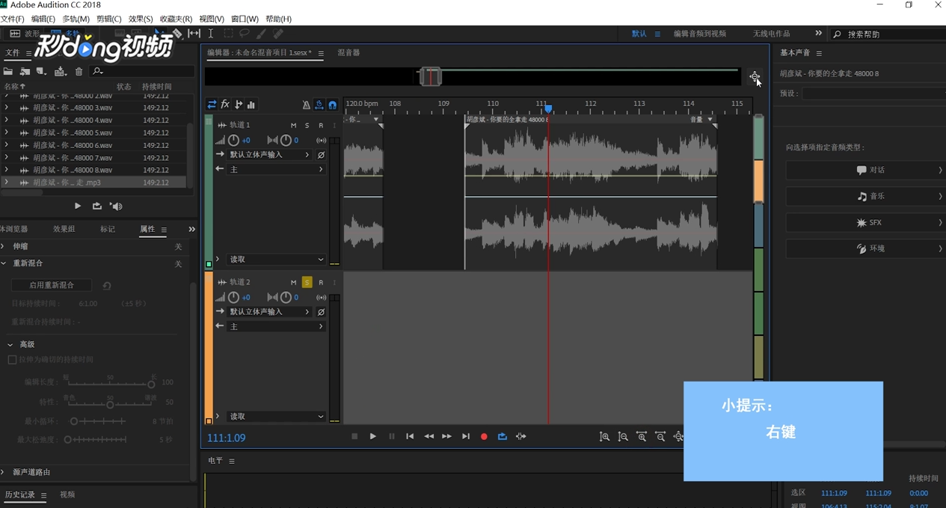Show the sends track controls
Image resolution: width=946 pixels, height=508 pixels.
point(239,105)
